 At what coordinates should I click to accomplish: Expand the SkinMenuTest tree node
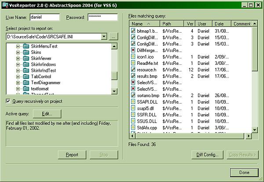pos(18,46)
